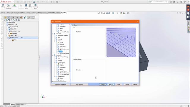
Task: Click the Next button in wizard
Action: [x=111, y=84]
